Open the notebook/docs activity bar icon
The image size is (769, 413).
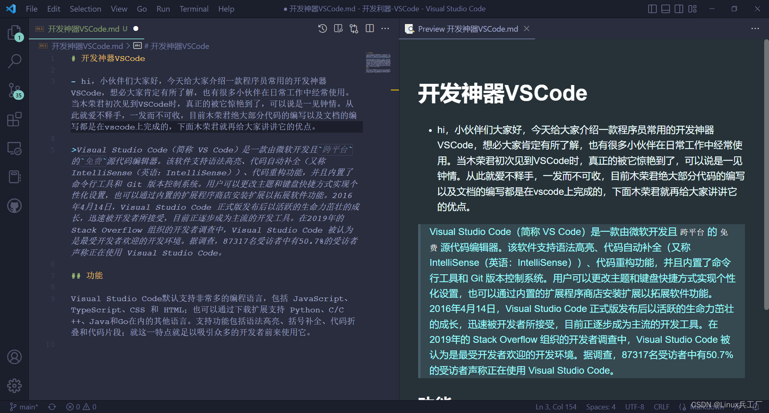(14, 177)
